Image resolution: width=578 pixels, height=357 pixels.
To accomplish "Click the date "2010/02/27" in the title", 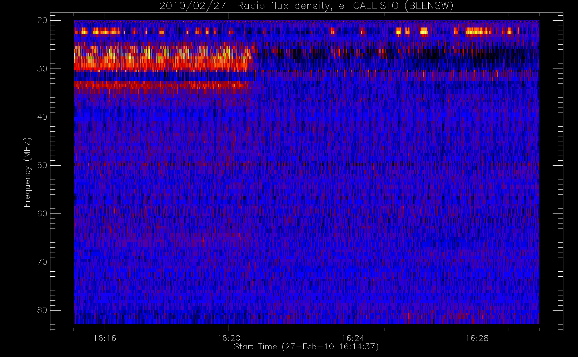I will (x=193, y=6).
